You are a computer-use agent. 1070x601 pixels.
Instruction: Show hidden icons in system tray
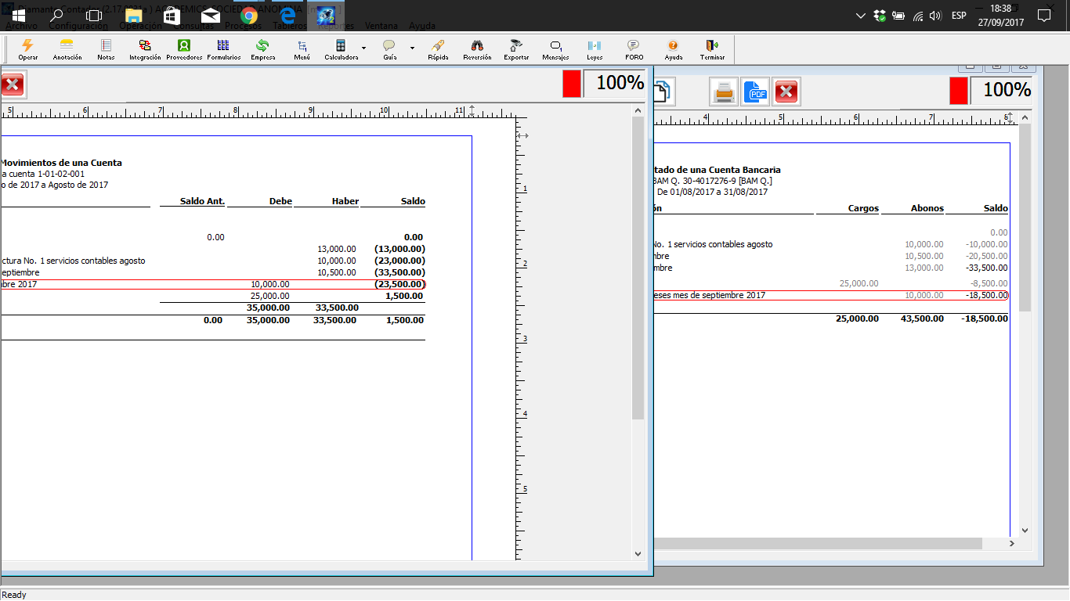pyautogui.click(x=861, y=16)
